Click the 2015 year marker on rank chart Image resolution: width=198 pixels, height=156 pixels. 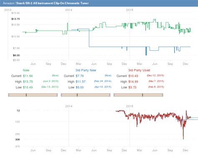(129, 106)
